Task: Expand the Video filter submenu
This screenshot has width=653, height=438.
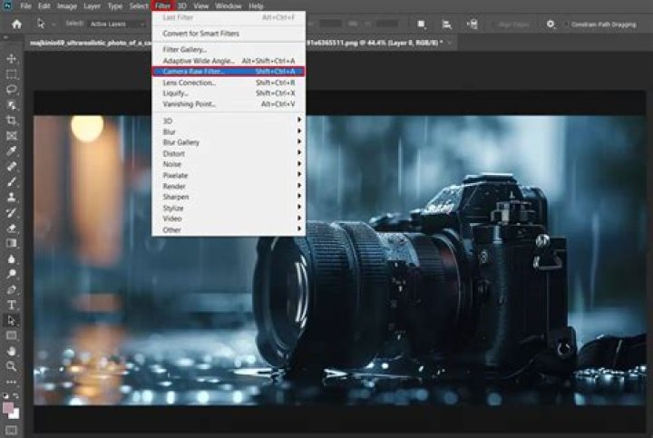Action: coord(229,219)
